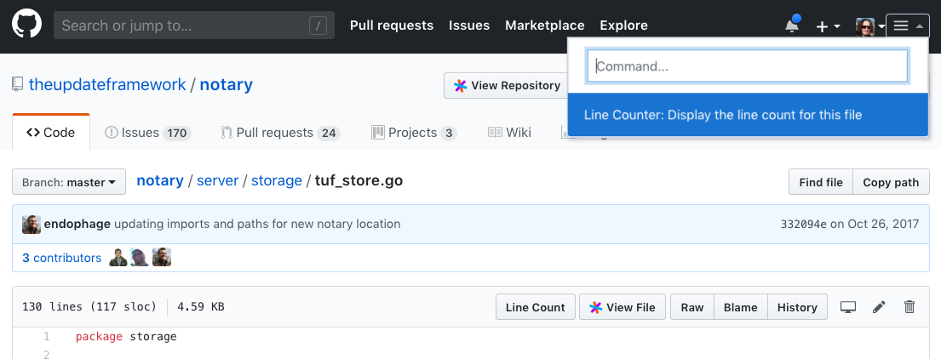Viewport: 941px width, 359px height.
Task: Click the View File button
Action: coord(622,307)
